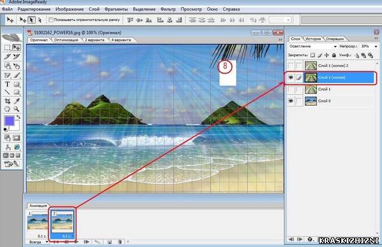Click the play animation button
Screen dimensions: 382x247
[x=76, y=242]
